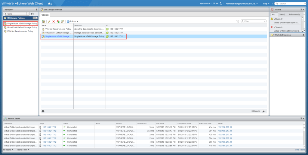Click the Navigator forward arrow button

[28, 14]
